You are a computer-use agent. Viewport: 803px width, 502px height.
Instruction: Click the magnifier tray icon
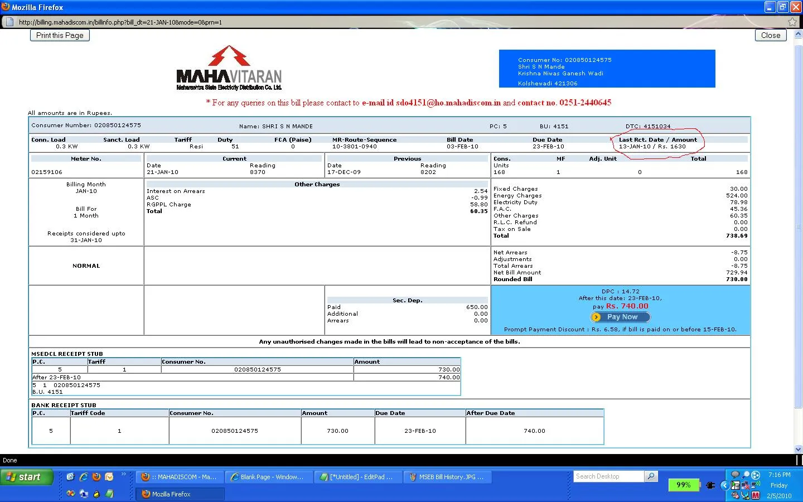pos(746,475)
